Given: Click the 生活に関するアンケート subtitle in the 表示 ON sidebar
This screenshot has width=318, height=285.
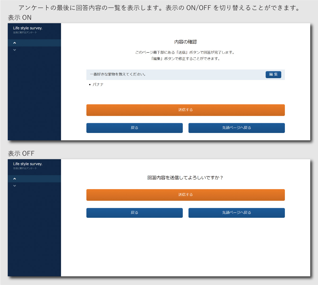Looking at the screenshot, I should 25,33.
